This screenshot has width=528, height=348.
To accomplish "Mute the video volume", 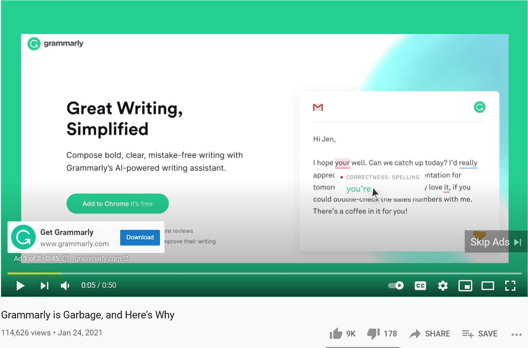I will (65, 285).
